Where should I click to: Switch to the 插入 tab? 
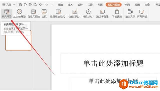click(x=70, y=5)
